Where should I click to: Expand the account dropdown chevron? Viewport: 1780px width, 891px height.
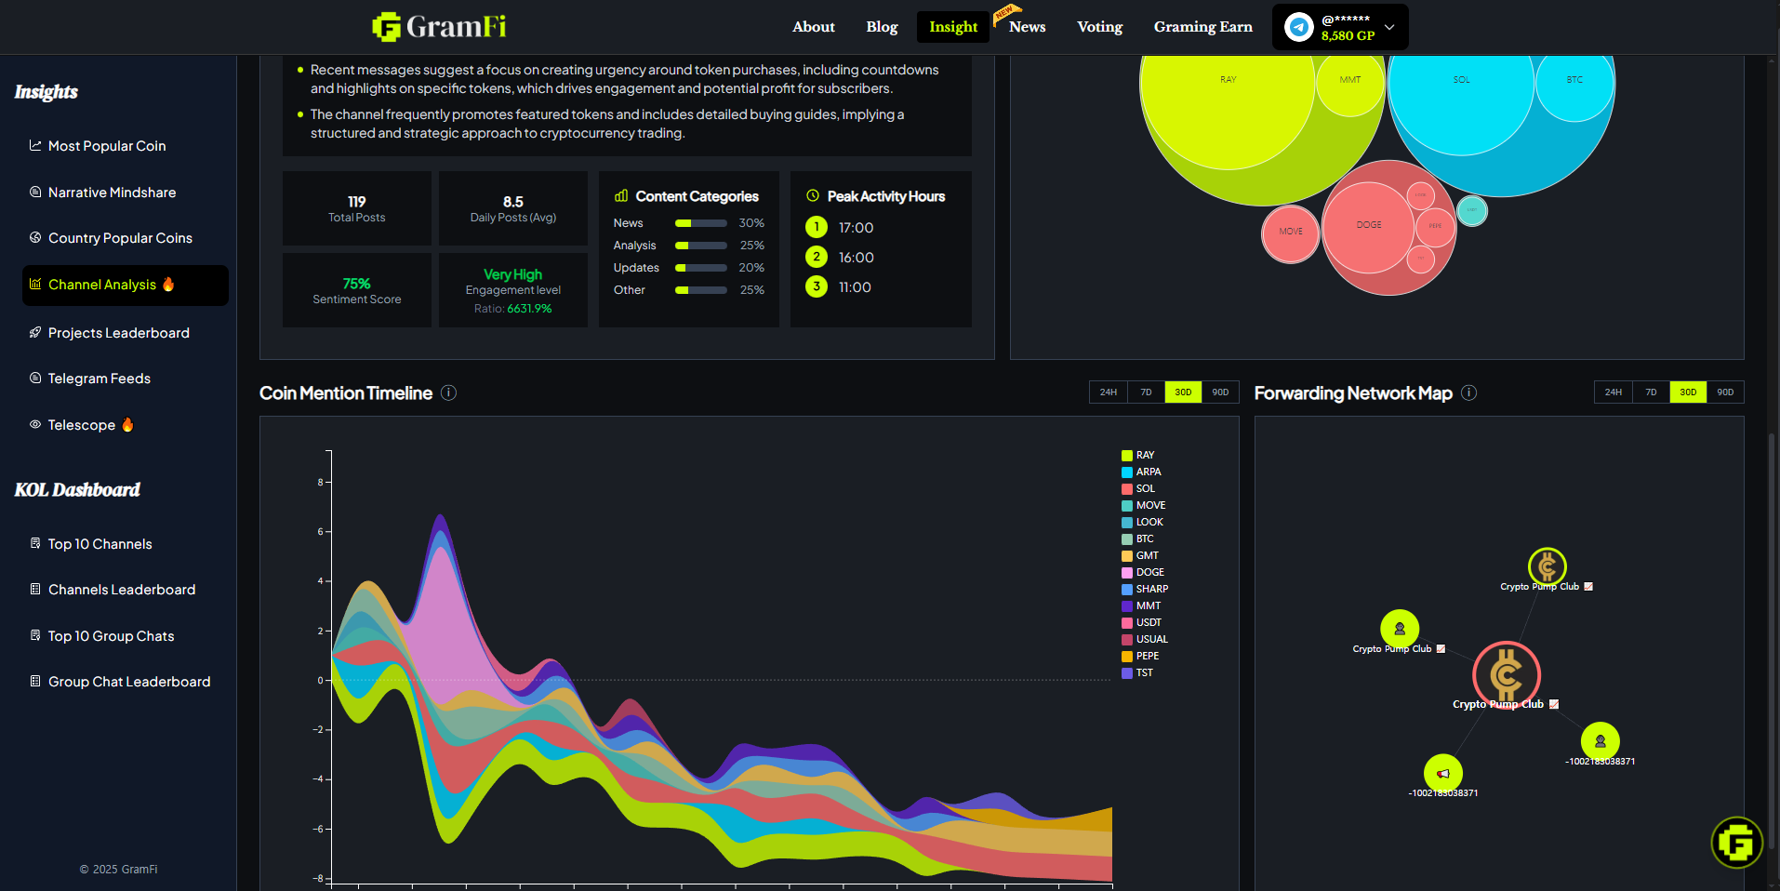1389,27
